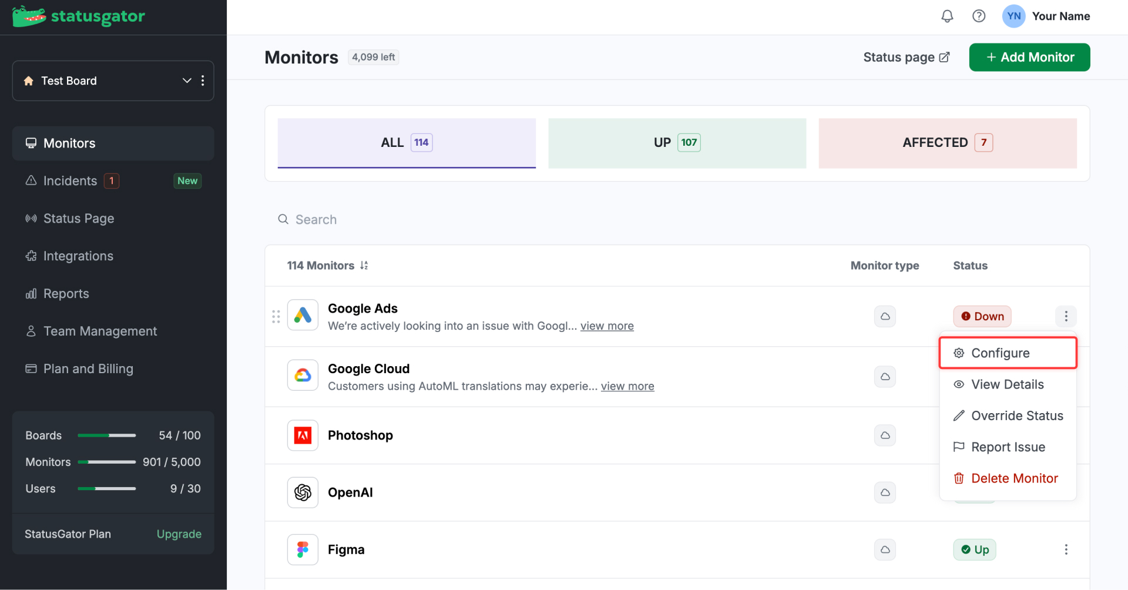Click the Users usage progress bar
Viewport: 1128px width, 590px height.
coord(107,488)
